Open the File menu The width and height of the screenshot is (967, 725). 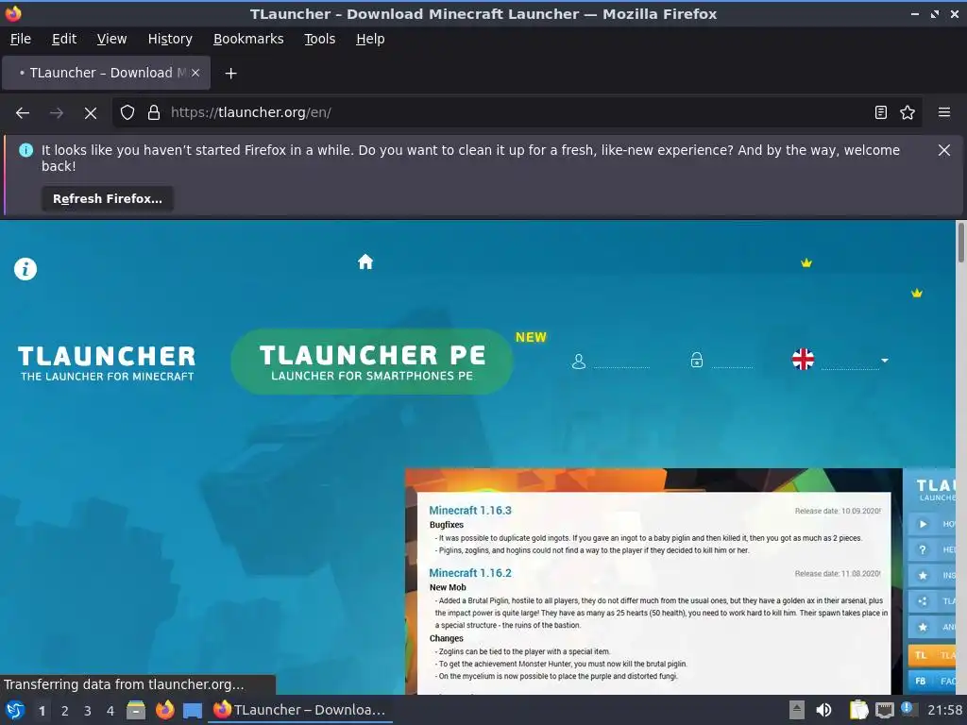coord(21,39)
